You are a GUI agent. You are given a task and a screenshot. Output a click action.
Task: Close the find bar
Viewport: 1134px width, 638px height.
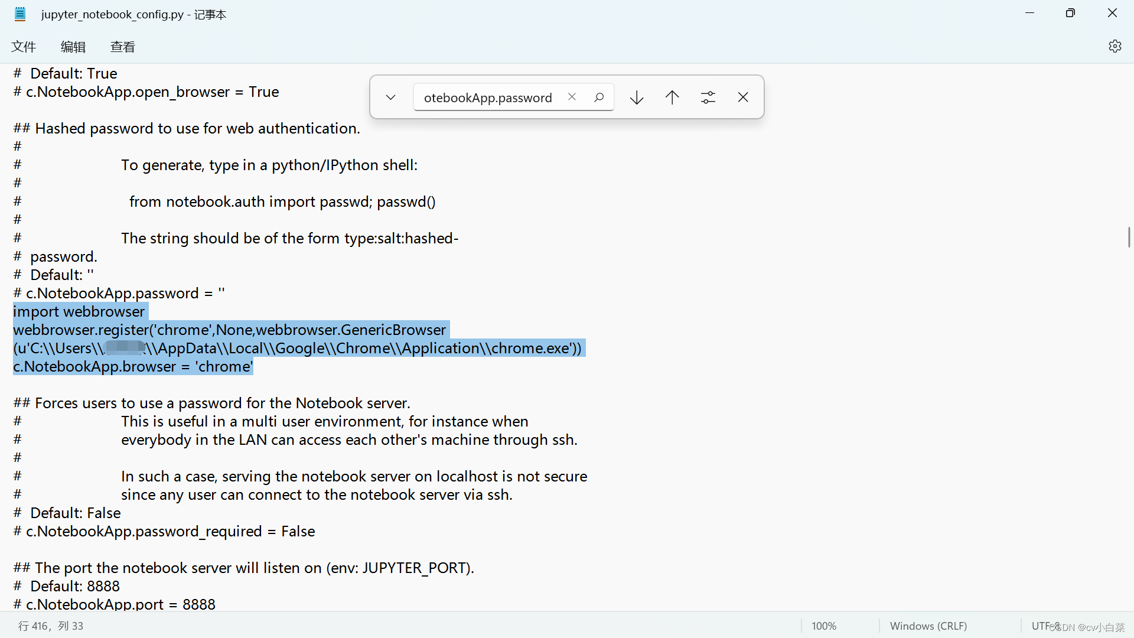click(743, 97)
